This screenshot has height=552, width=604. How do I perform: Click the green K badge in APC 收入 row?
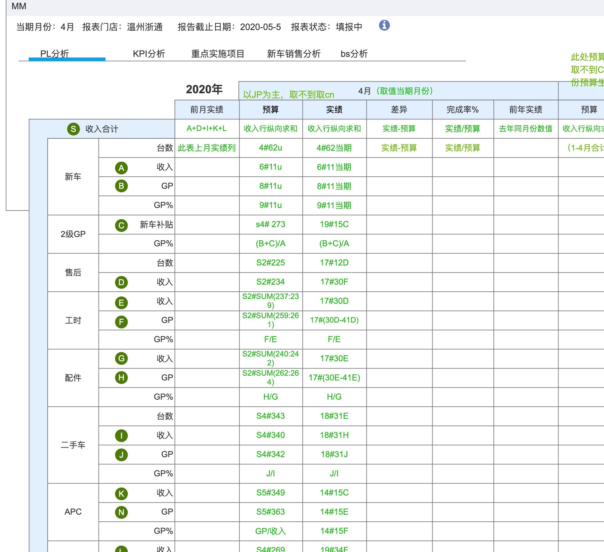pyautogui.click(x=121, y=494)
